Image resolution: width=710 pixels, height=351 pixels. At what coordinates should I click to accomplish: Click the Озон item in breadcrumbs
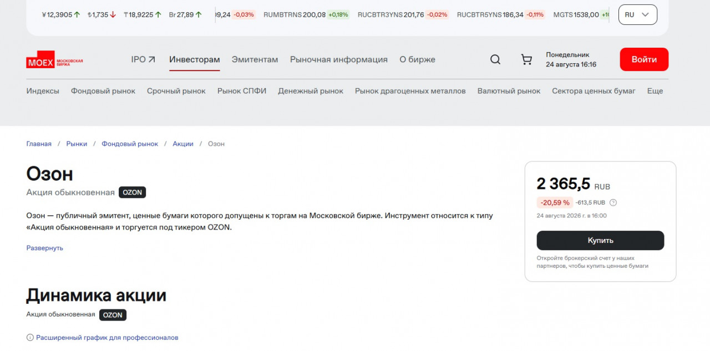coord(216,144)
